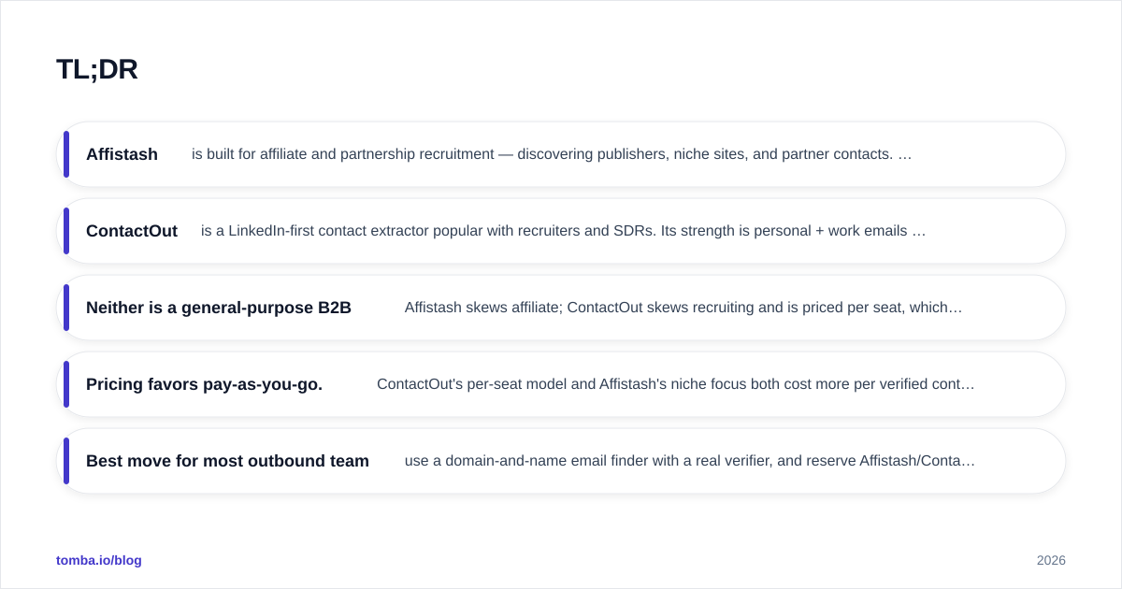Click the purple accent bar beside Affistash

coord(66,154)
